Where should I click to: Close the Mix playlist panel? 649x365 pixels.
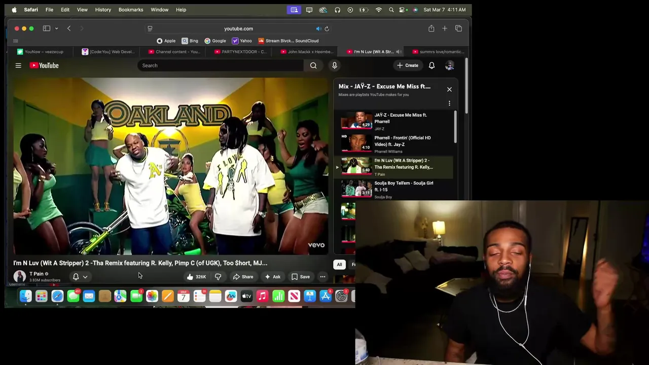click(449, 89)
